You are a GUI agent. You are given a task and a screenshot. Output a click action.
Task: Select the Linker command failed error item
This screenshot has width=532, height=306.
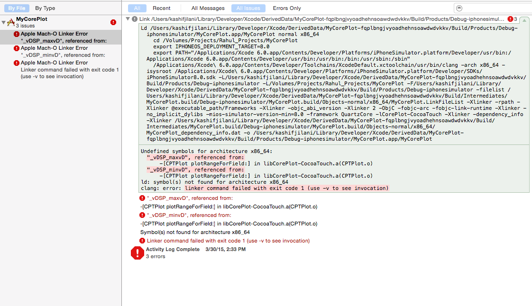pyautogui.click(x=61, y=70)
